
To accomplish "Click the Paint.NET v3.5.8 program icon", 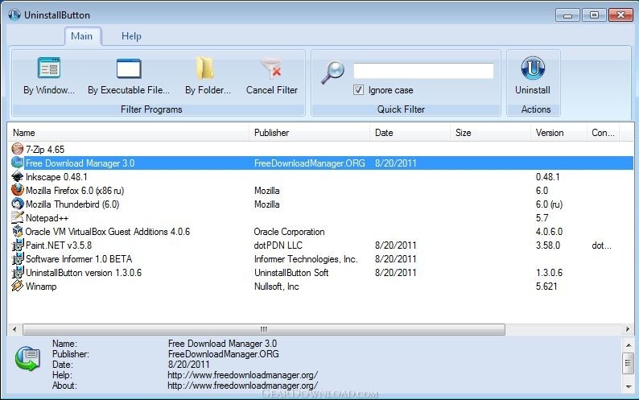I will point(18,245).
